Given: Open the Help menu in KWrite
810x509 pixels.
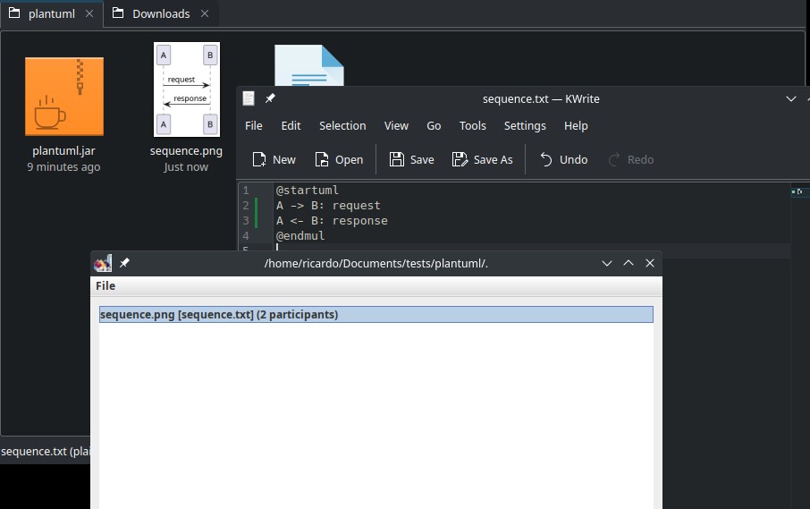Looking at the screenshot, I should (576, 125).
